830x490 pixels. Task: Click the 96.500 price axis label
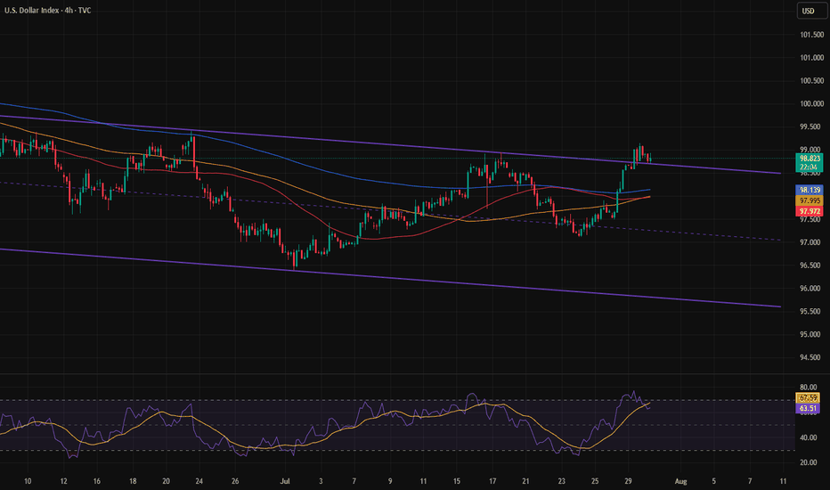(811, 265)
